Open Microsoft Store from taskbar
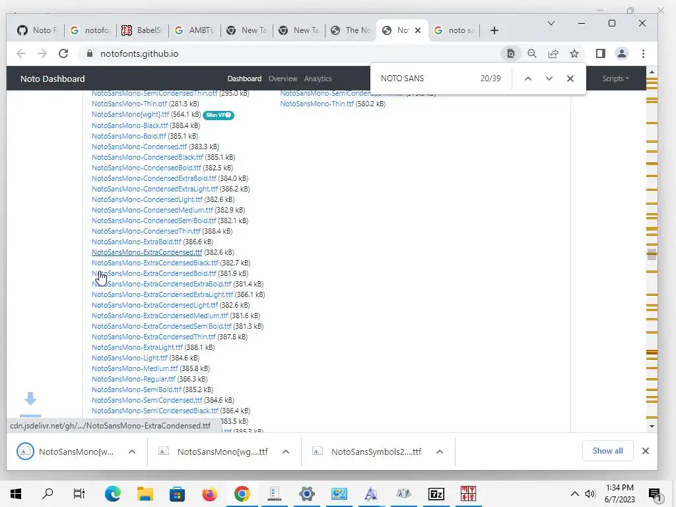This screenshot has width=676, height=507. coord(177,494)
